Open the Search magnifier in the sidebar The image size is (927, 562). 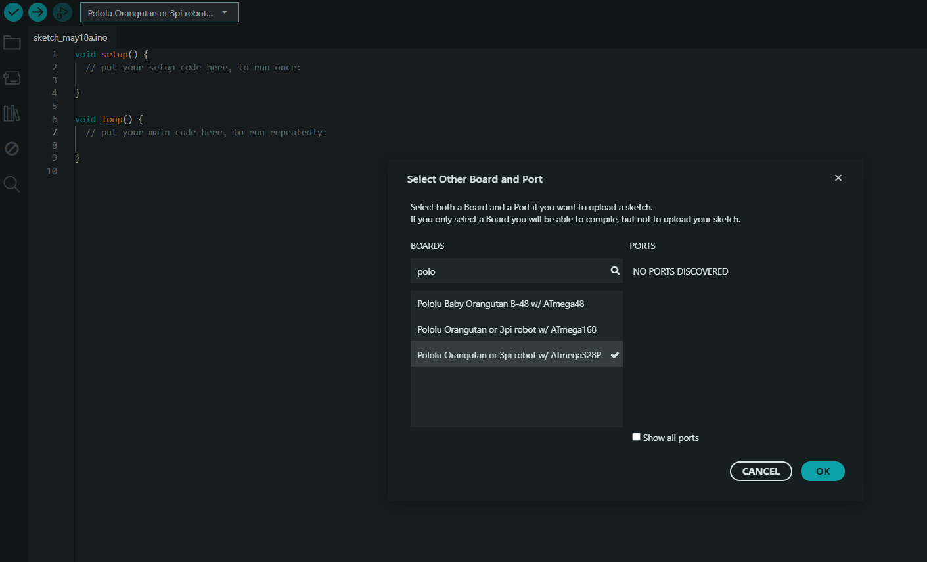pyautogui.click(x=12, y=184)
